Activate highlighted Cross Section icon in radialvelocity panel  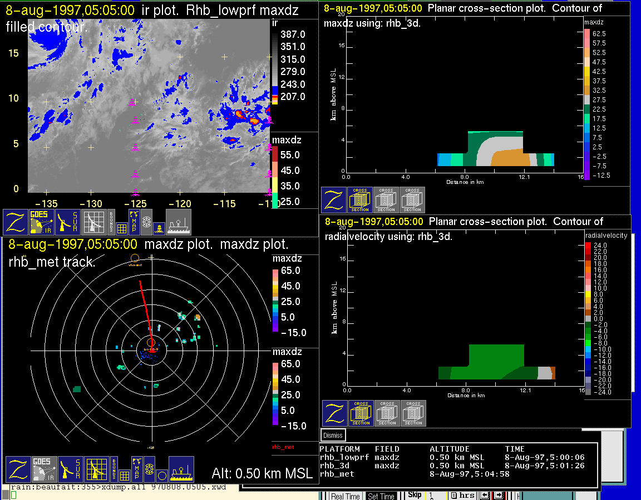pos(361,413)
